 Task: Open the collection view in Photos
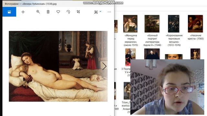point(9,12)
